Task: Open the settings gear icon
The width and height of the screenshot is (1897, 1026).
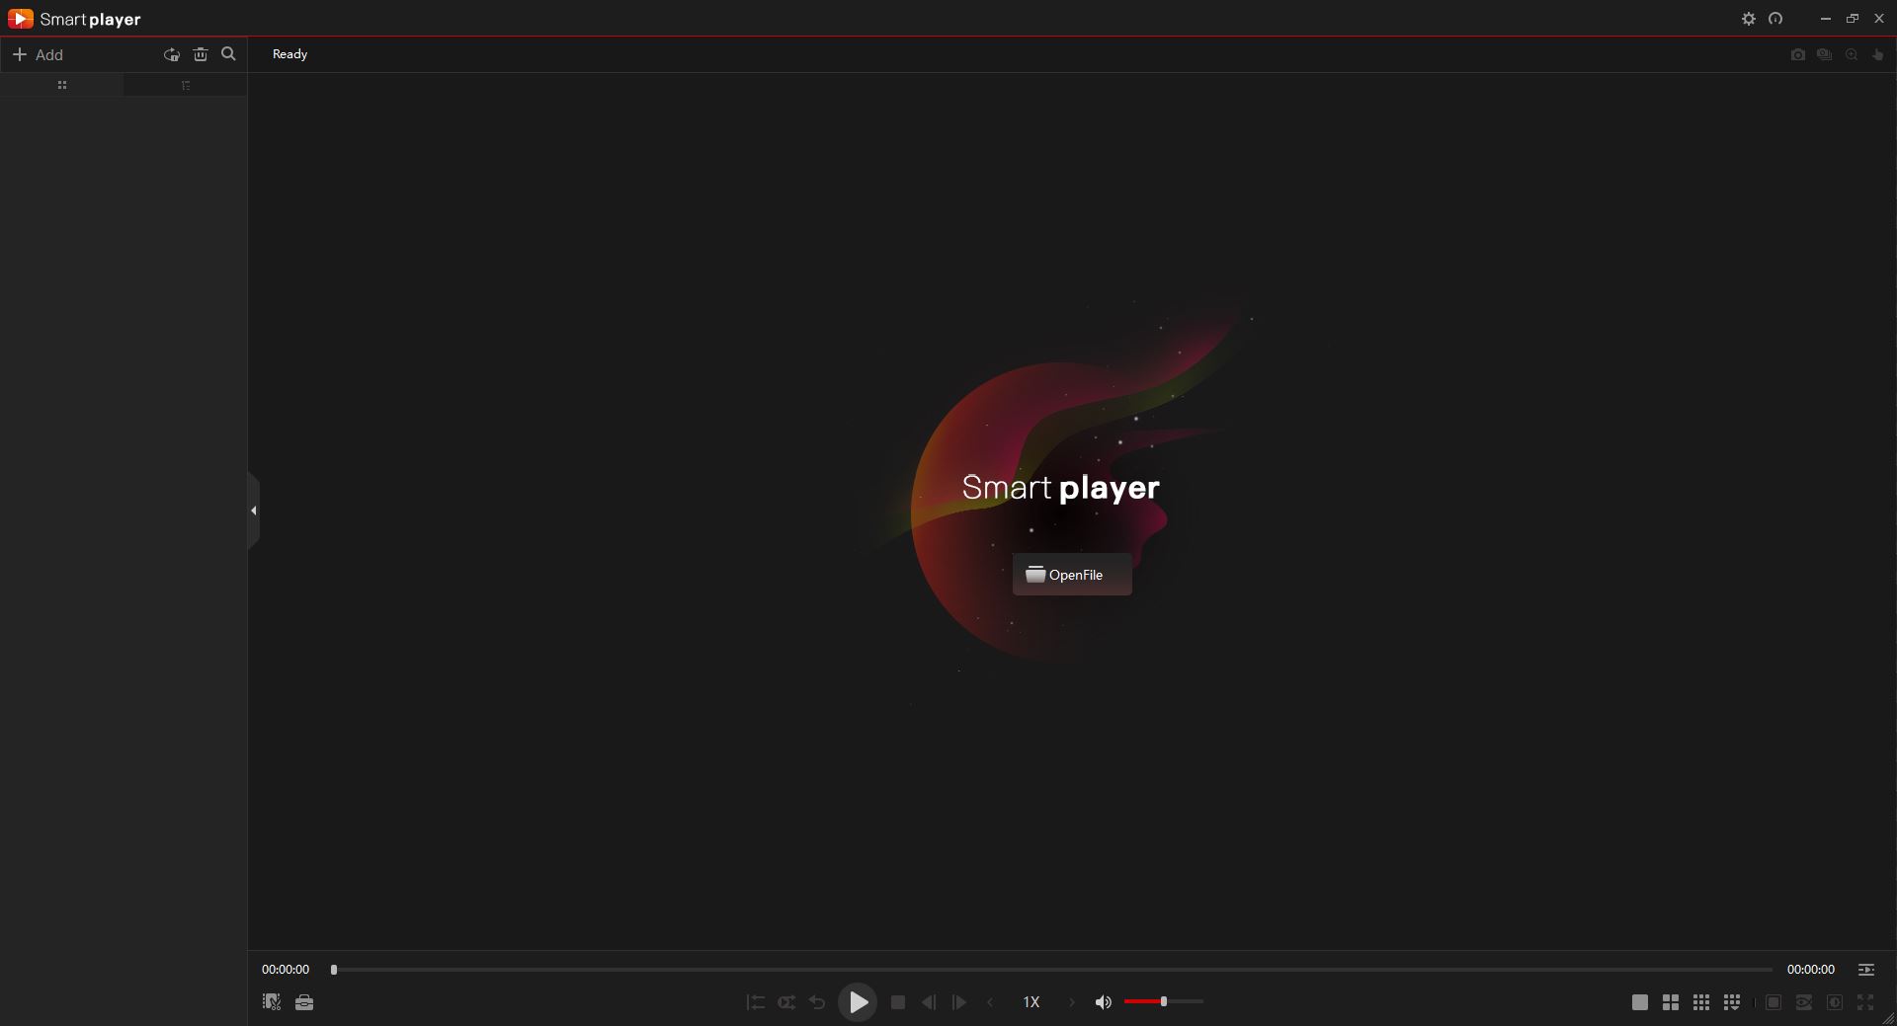Action: click(1749, 19)
